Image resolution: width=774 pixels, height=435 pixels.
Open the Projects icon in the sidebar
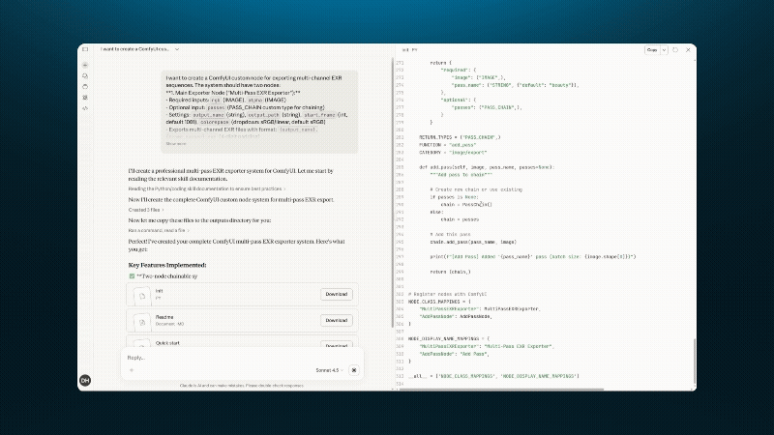(85, 86)
